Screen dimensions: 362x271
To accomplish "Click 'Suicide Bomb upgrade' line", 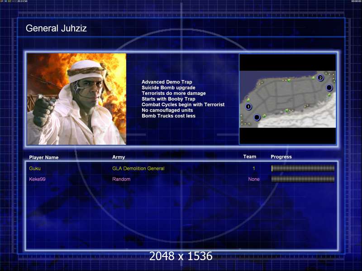I will pos(168,88).
